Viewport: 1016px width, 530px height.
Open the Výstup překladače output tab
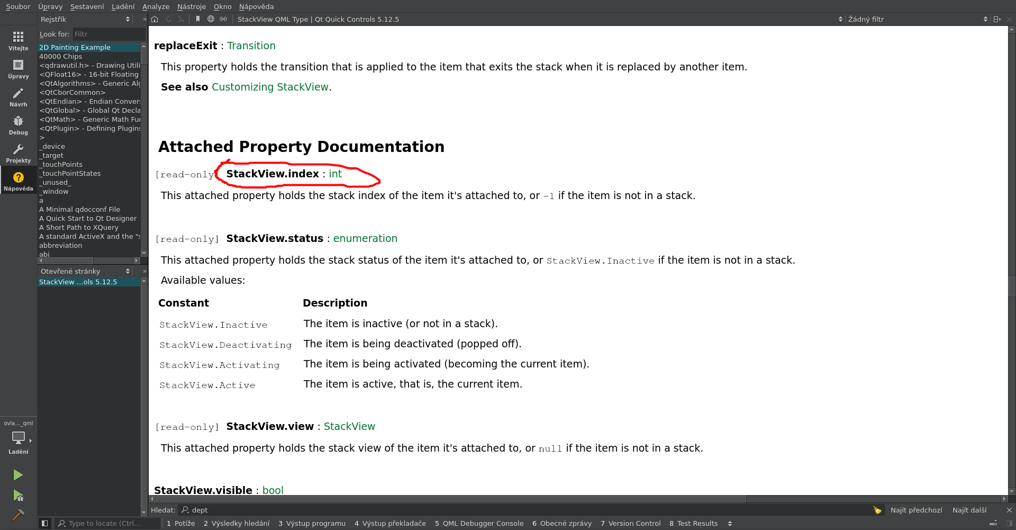(390, 523)
